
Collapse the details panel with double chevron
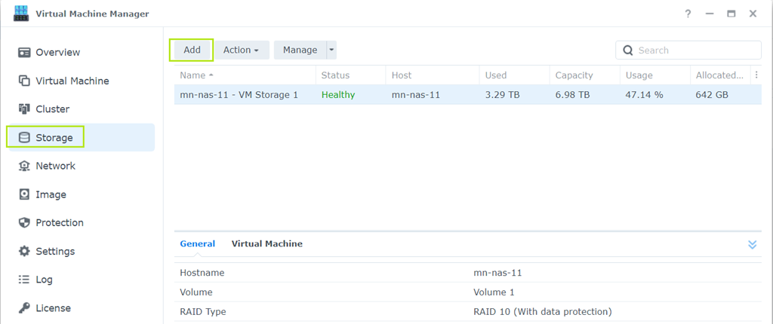(x=752, y=245)
